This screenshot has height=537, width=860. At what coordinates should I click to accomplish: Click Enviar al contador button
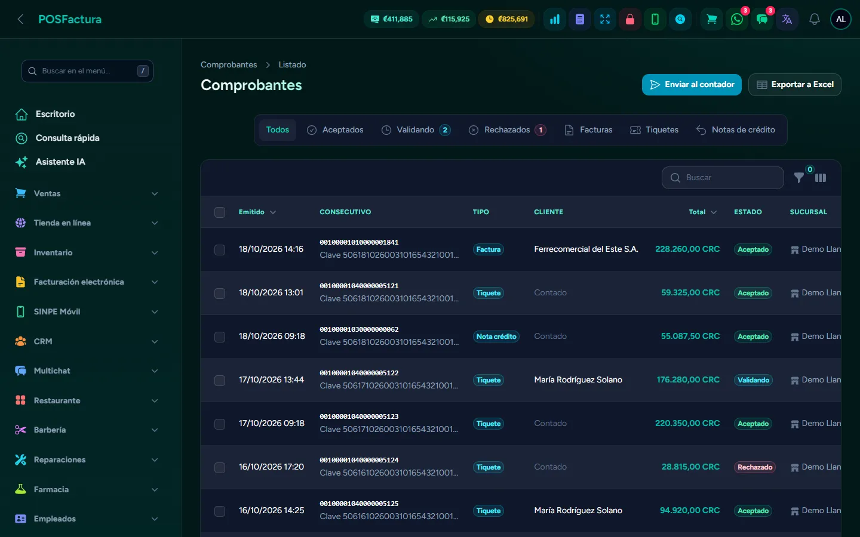[x=692, y=85]
